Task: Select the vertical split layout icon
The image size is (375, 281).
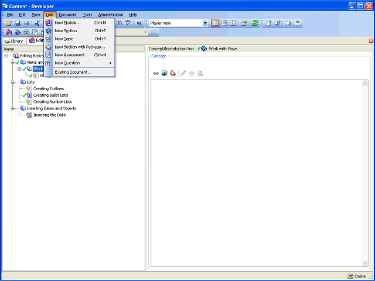Action: click(233, 23)
